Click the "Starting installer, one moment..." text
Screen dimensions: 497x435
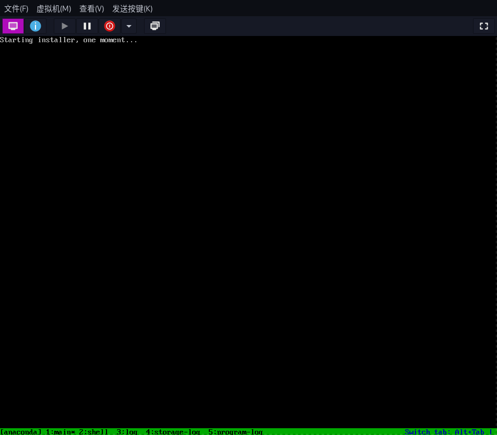pos(68,40)
